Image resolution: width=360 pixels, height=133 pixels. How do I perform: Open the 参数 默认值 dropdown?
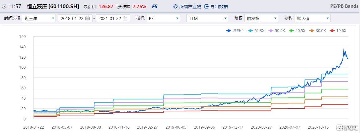click(312, 19)
